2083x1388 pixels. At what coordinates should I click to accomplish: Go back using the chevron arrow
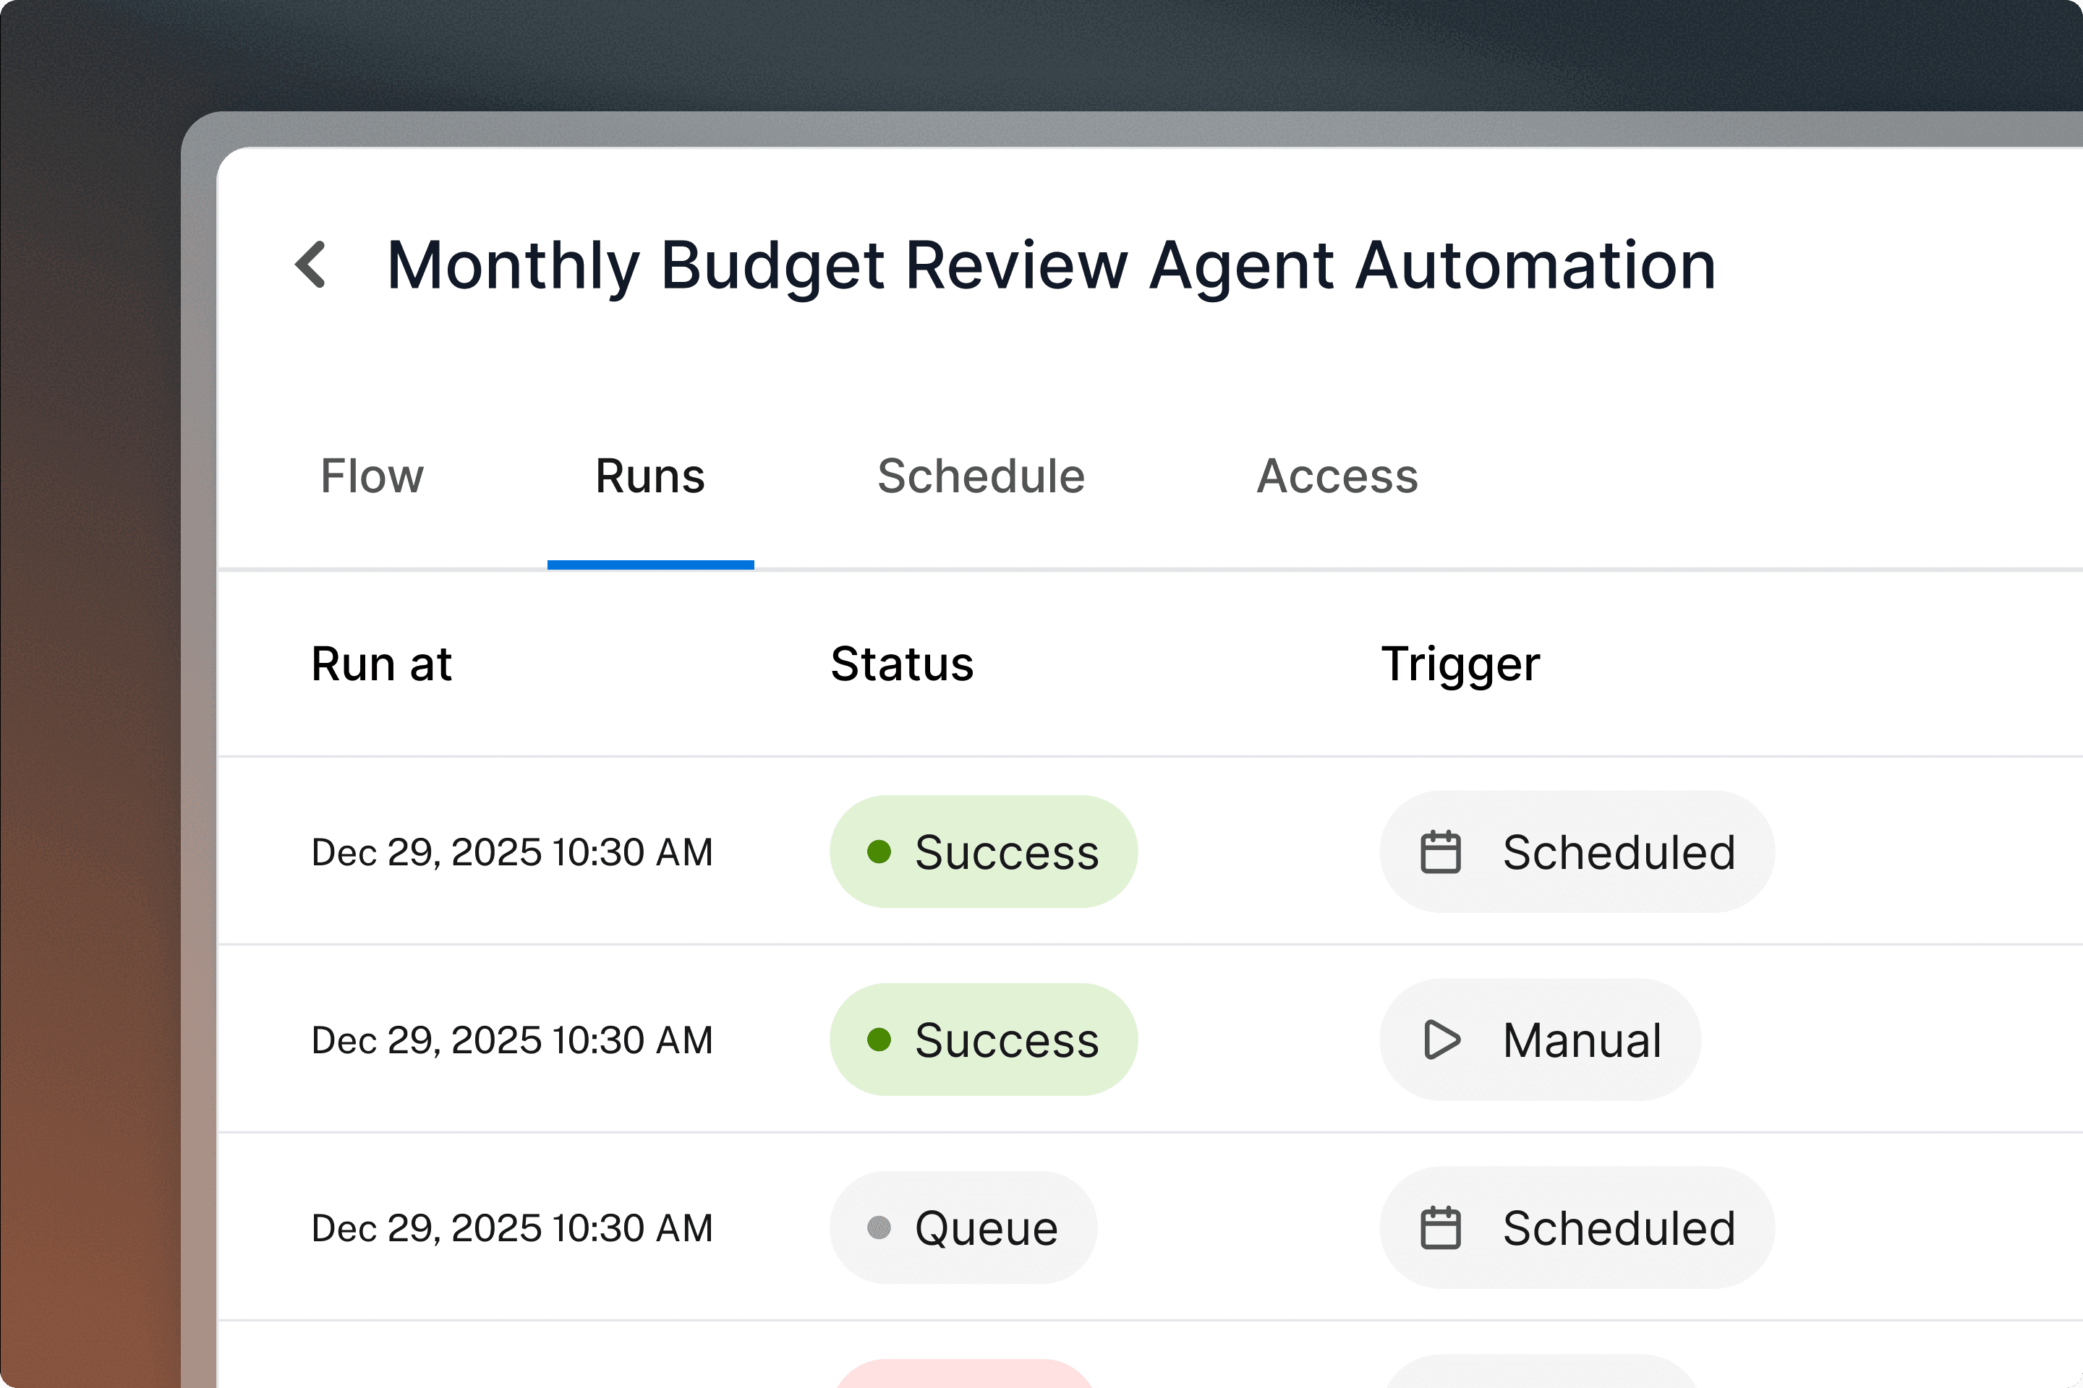click(x=311, y=264)
